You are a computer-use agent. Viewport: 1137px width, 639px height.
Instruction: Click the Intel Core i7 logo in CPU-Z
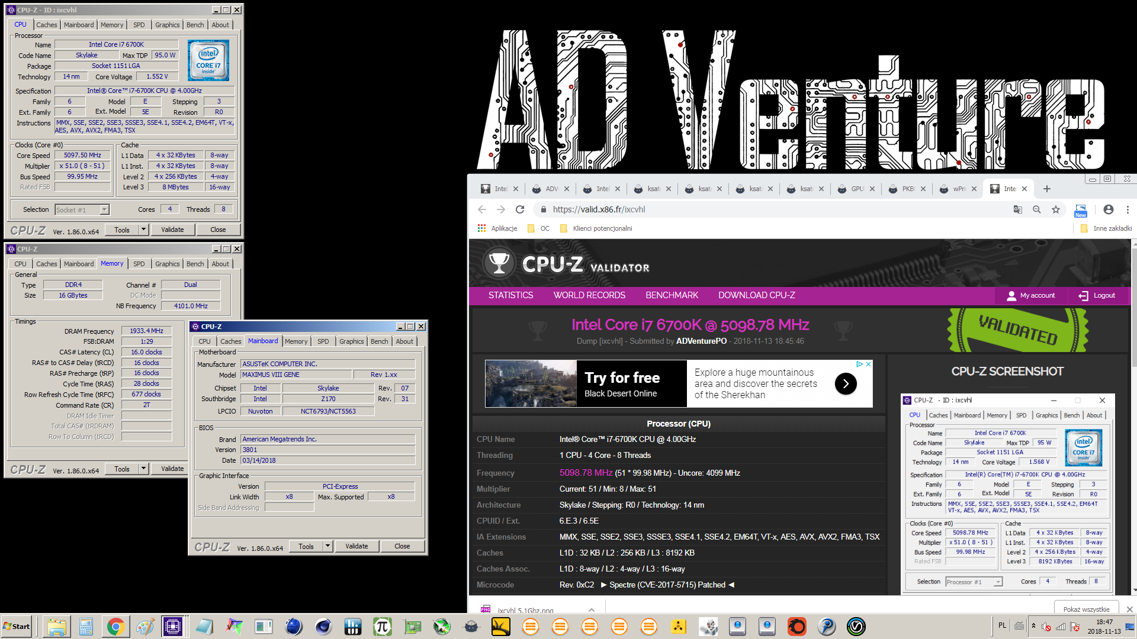[x=208, y=61]
